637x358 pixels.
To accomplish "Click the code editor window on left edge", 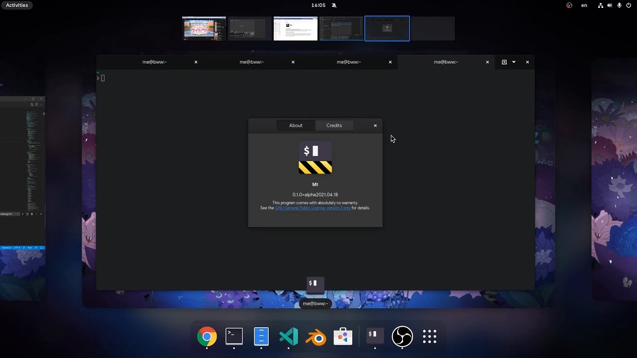I will (x=22, y=173).
